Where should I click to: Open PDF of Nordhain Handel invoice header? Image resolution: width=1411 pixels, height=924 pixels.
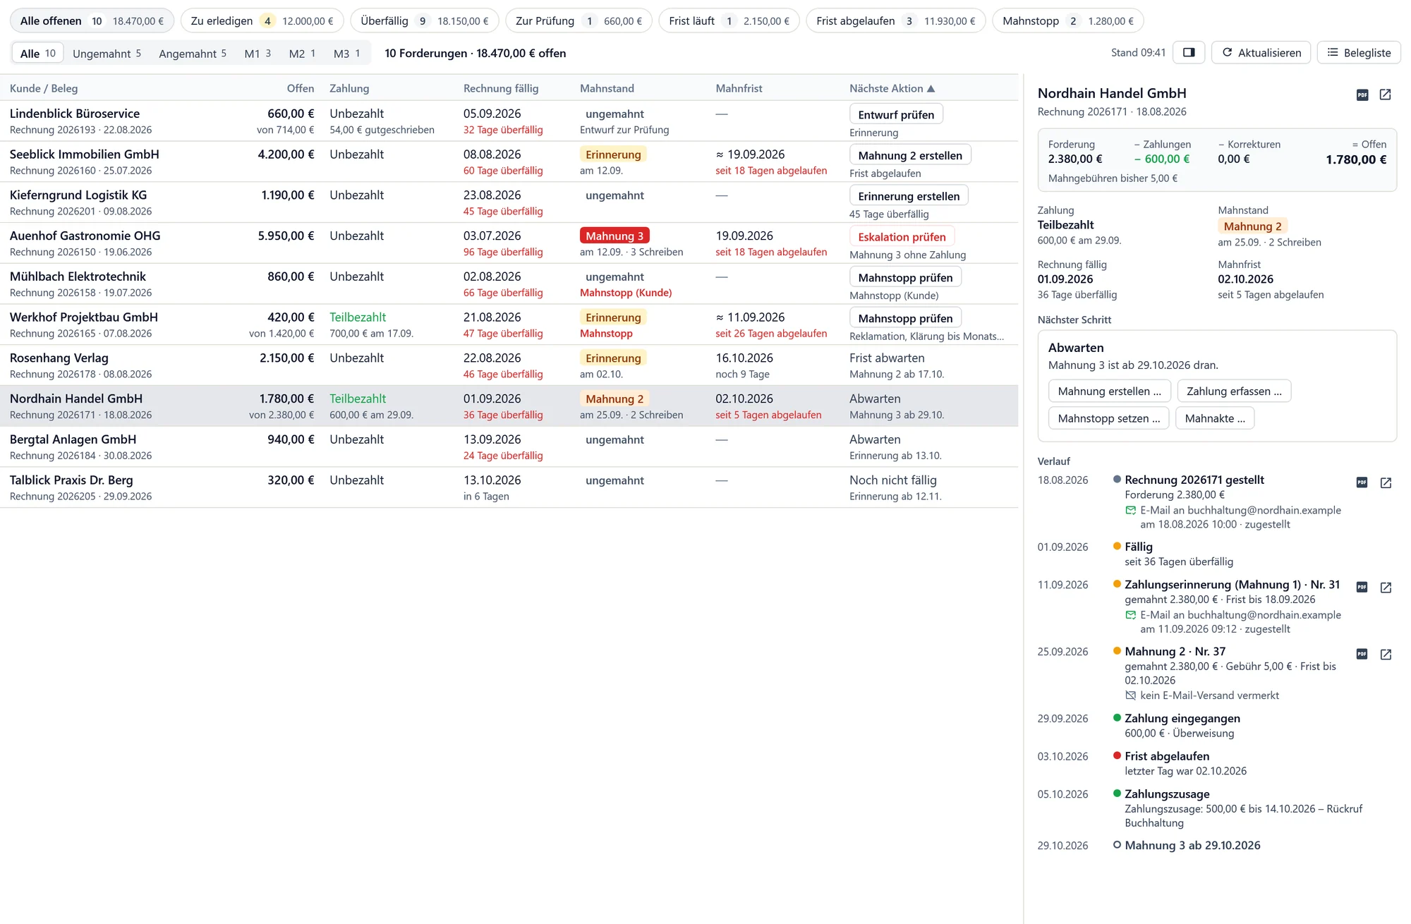(x=1362, y=95)
